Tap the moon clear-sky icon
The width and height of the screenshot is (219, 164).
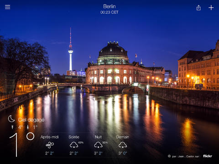pyautogui.click(x=11, y=119)
